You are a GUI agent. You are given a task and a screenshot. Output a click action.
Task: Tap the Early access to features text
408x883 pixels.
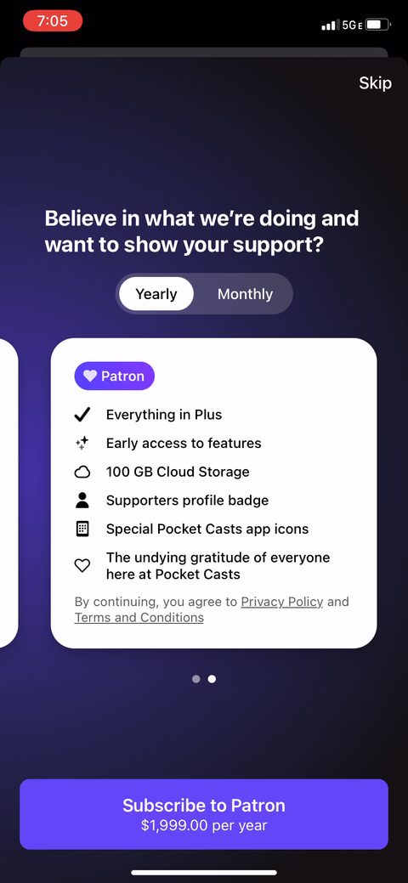(x=184, y=443)
